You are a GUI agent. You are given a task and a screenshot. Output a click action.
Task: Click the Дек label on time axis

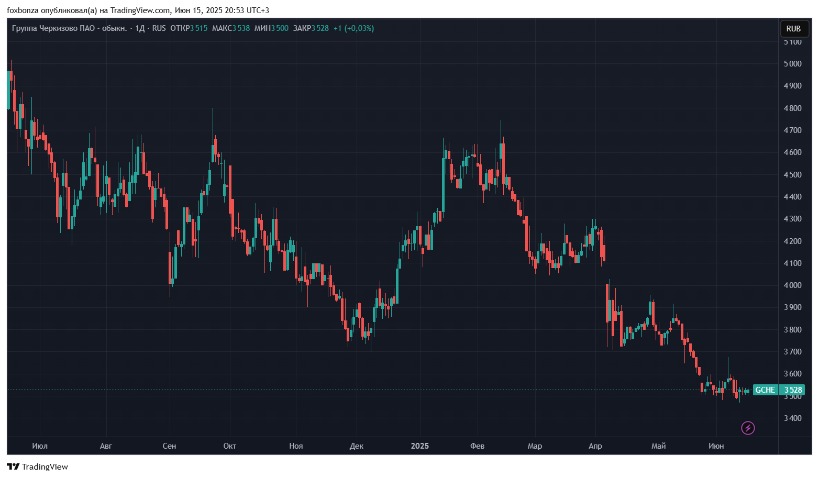pos(356,446)
